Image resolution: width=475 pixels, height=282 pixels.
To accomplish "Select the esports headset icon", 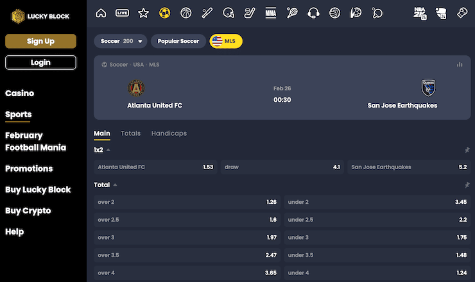I will pos(313,13).
